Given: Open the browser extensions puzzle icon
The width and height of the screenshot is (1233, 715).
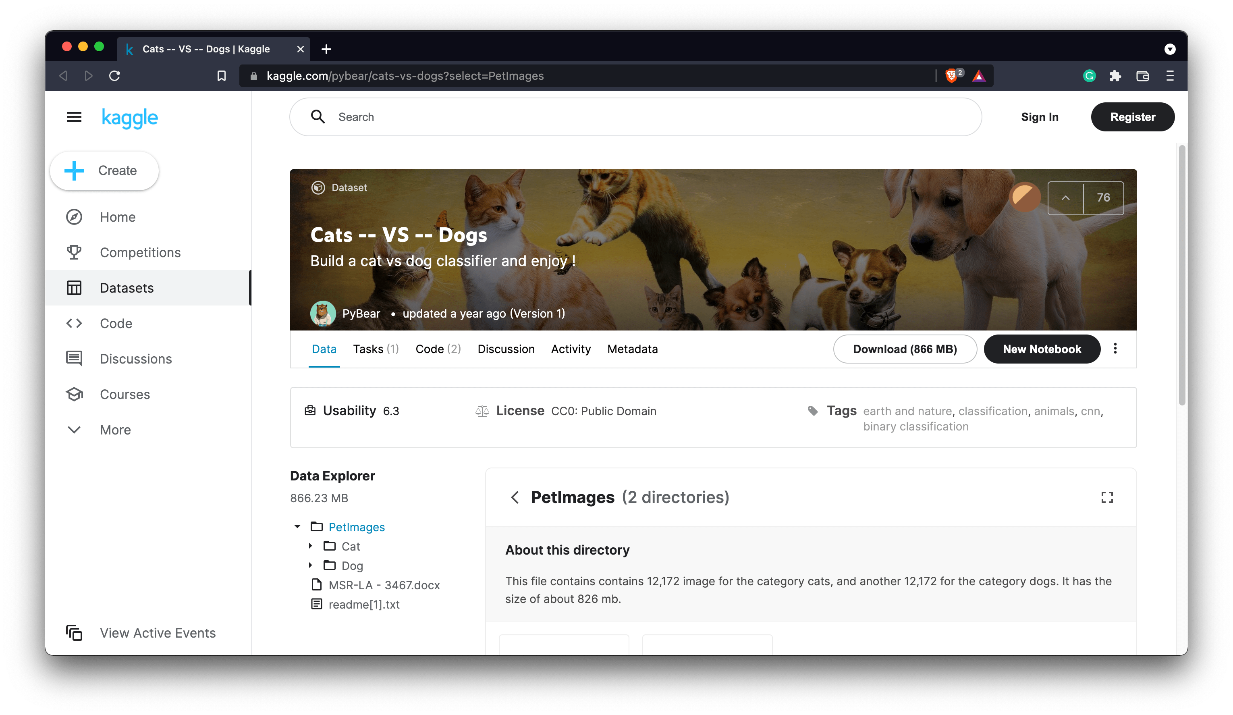Looking at the screenshot, I should [1115, 76].
